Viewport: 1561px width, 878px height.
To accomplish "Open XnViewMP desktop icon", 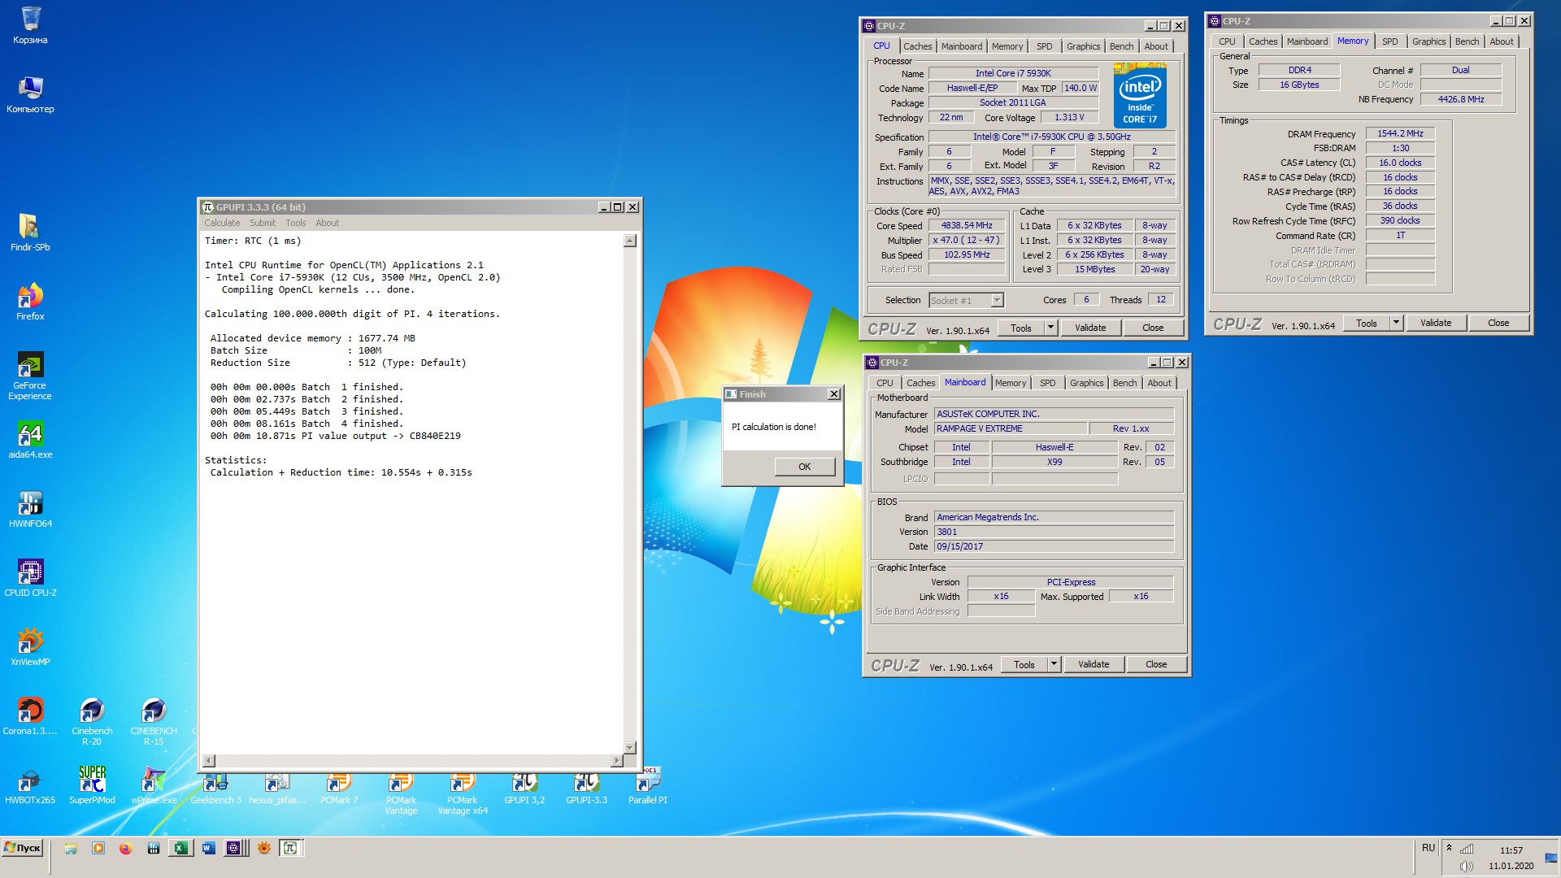I will click(x=30, y=647).
